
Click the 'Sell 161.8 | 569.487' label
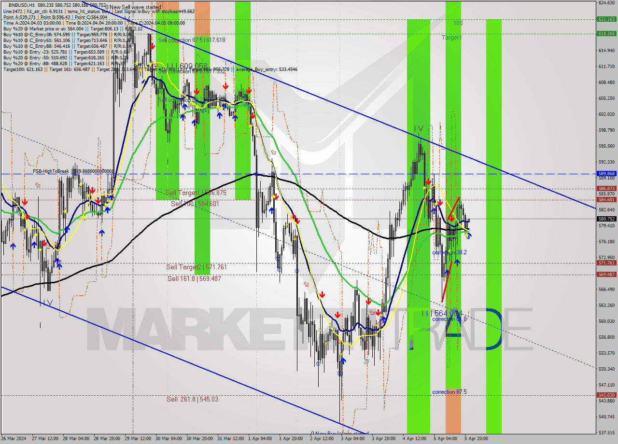[194, 278]
